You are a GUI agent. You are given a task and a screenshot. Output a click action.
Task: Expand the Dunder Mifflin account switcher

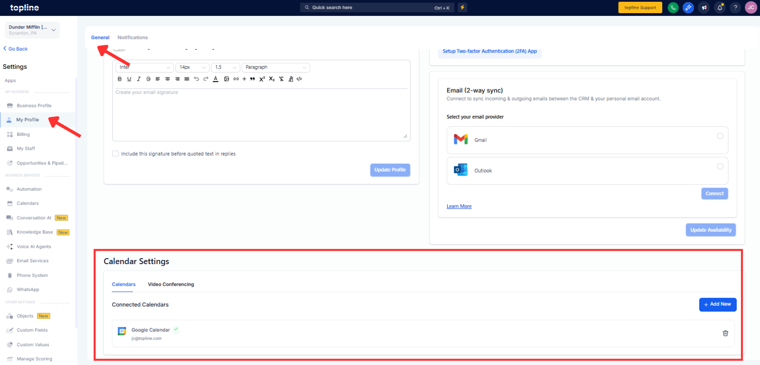tap(32, 30)
